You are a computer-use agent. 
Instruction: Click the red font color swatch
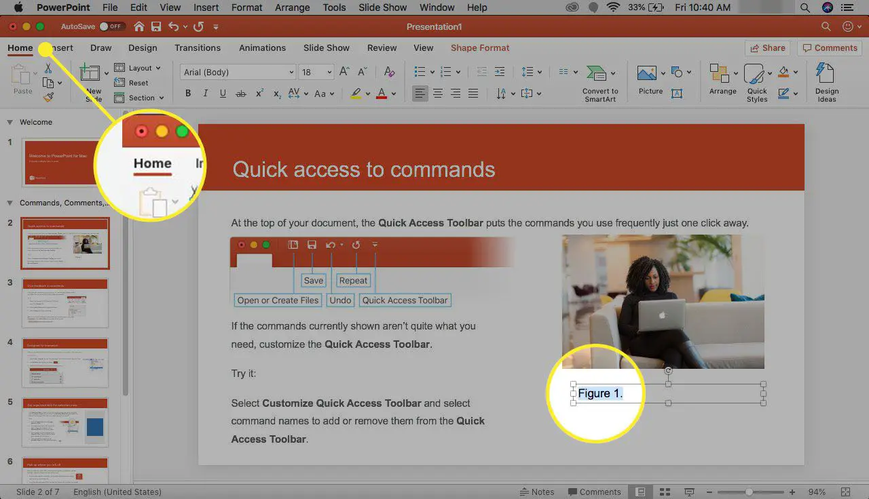coord(382,94)
